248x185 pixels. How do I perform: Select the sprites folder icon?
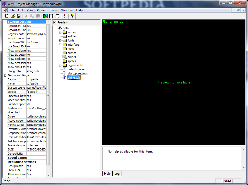(x=65, y=61)
